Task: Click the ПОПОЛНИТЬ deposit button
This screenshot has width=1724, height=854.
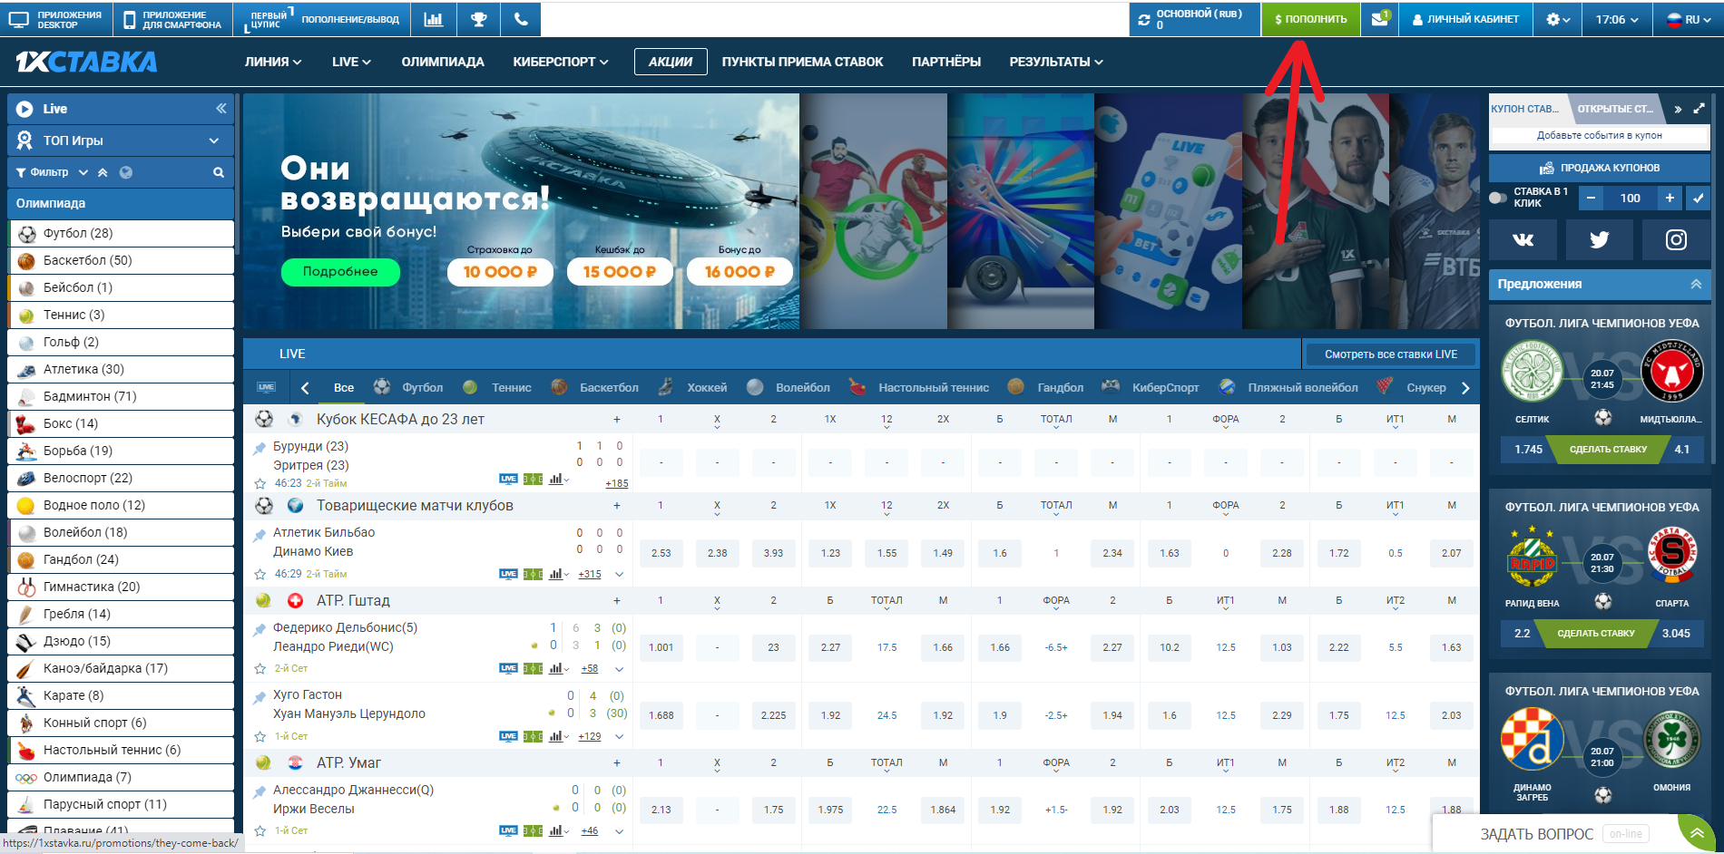Action: point(1310,19)
